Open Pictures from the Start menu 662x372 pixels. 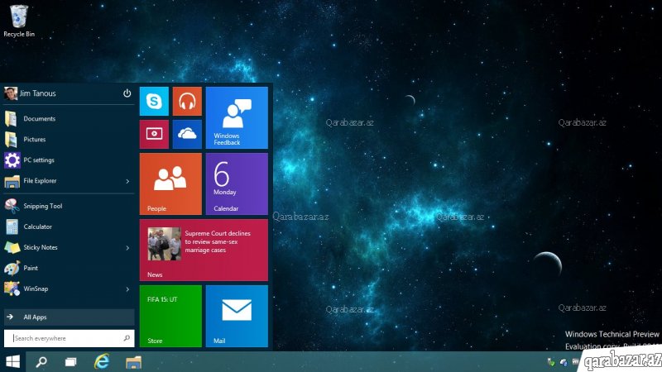(x=69, y=140)
